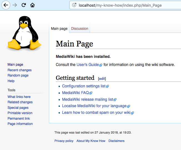Open the Permanent link
Image resolution: width=181 pixels, height=150 pixels.
point(19,119)
